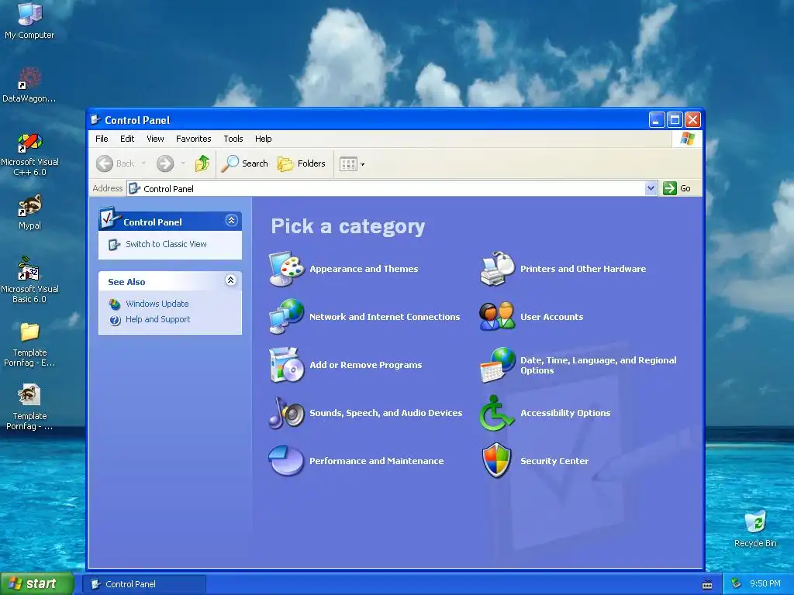Open the Network and Internet Connections globe icon
The height and width of the screenshot is (595, 794).
(287, 317)
